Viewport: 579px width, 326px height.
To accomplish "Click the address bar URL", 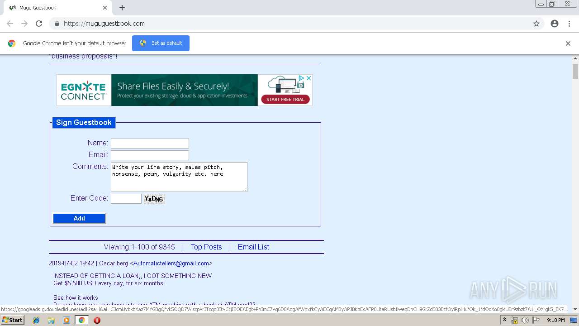I will tap(104, 24).
